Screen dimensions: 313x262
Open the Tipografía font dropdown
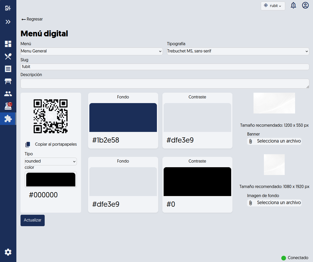[238, 51]
